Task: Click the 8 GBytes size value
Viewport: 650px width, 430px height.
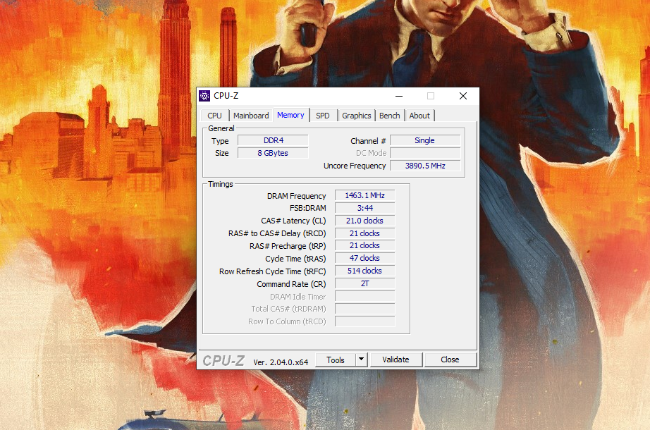Action: tap(273, 153)
